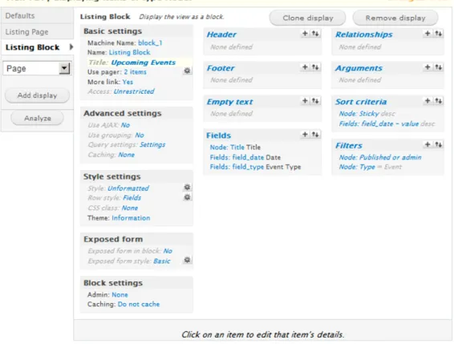Open Exposed form style settings gear
Viewport: 454px width, 344px height.
click(188, 260)
